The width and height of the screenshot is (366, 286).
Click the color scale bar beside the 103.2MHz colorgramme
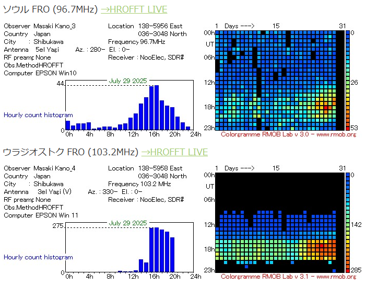pos(348,222)
